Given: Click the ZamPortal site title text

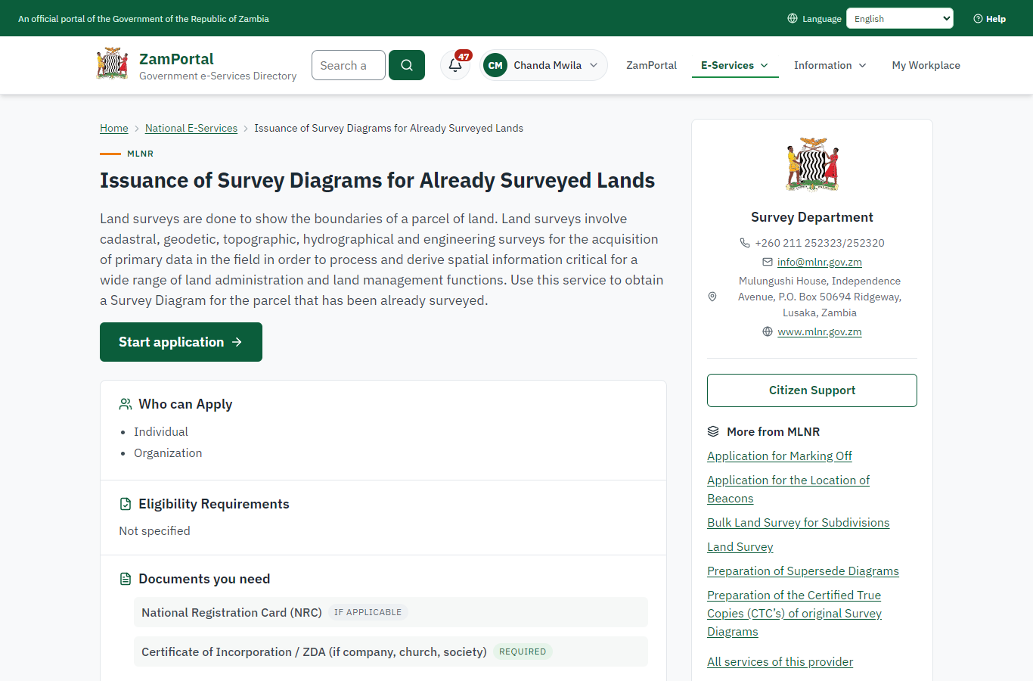Looking at the screenshot, I should click(x=176, y=59).
